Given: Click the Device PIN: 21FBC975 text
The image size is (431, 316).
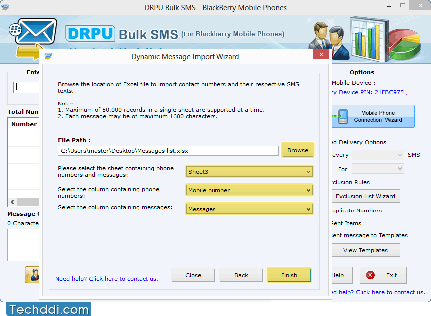Looking at the screenshot, I should [371, 92].
